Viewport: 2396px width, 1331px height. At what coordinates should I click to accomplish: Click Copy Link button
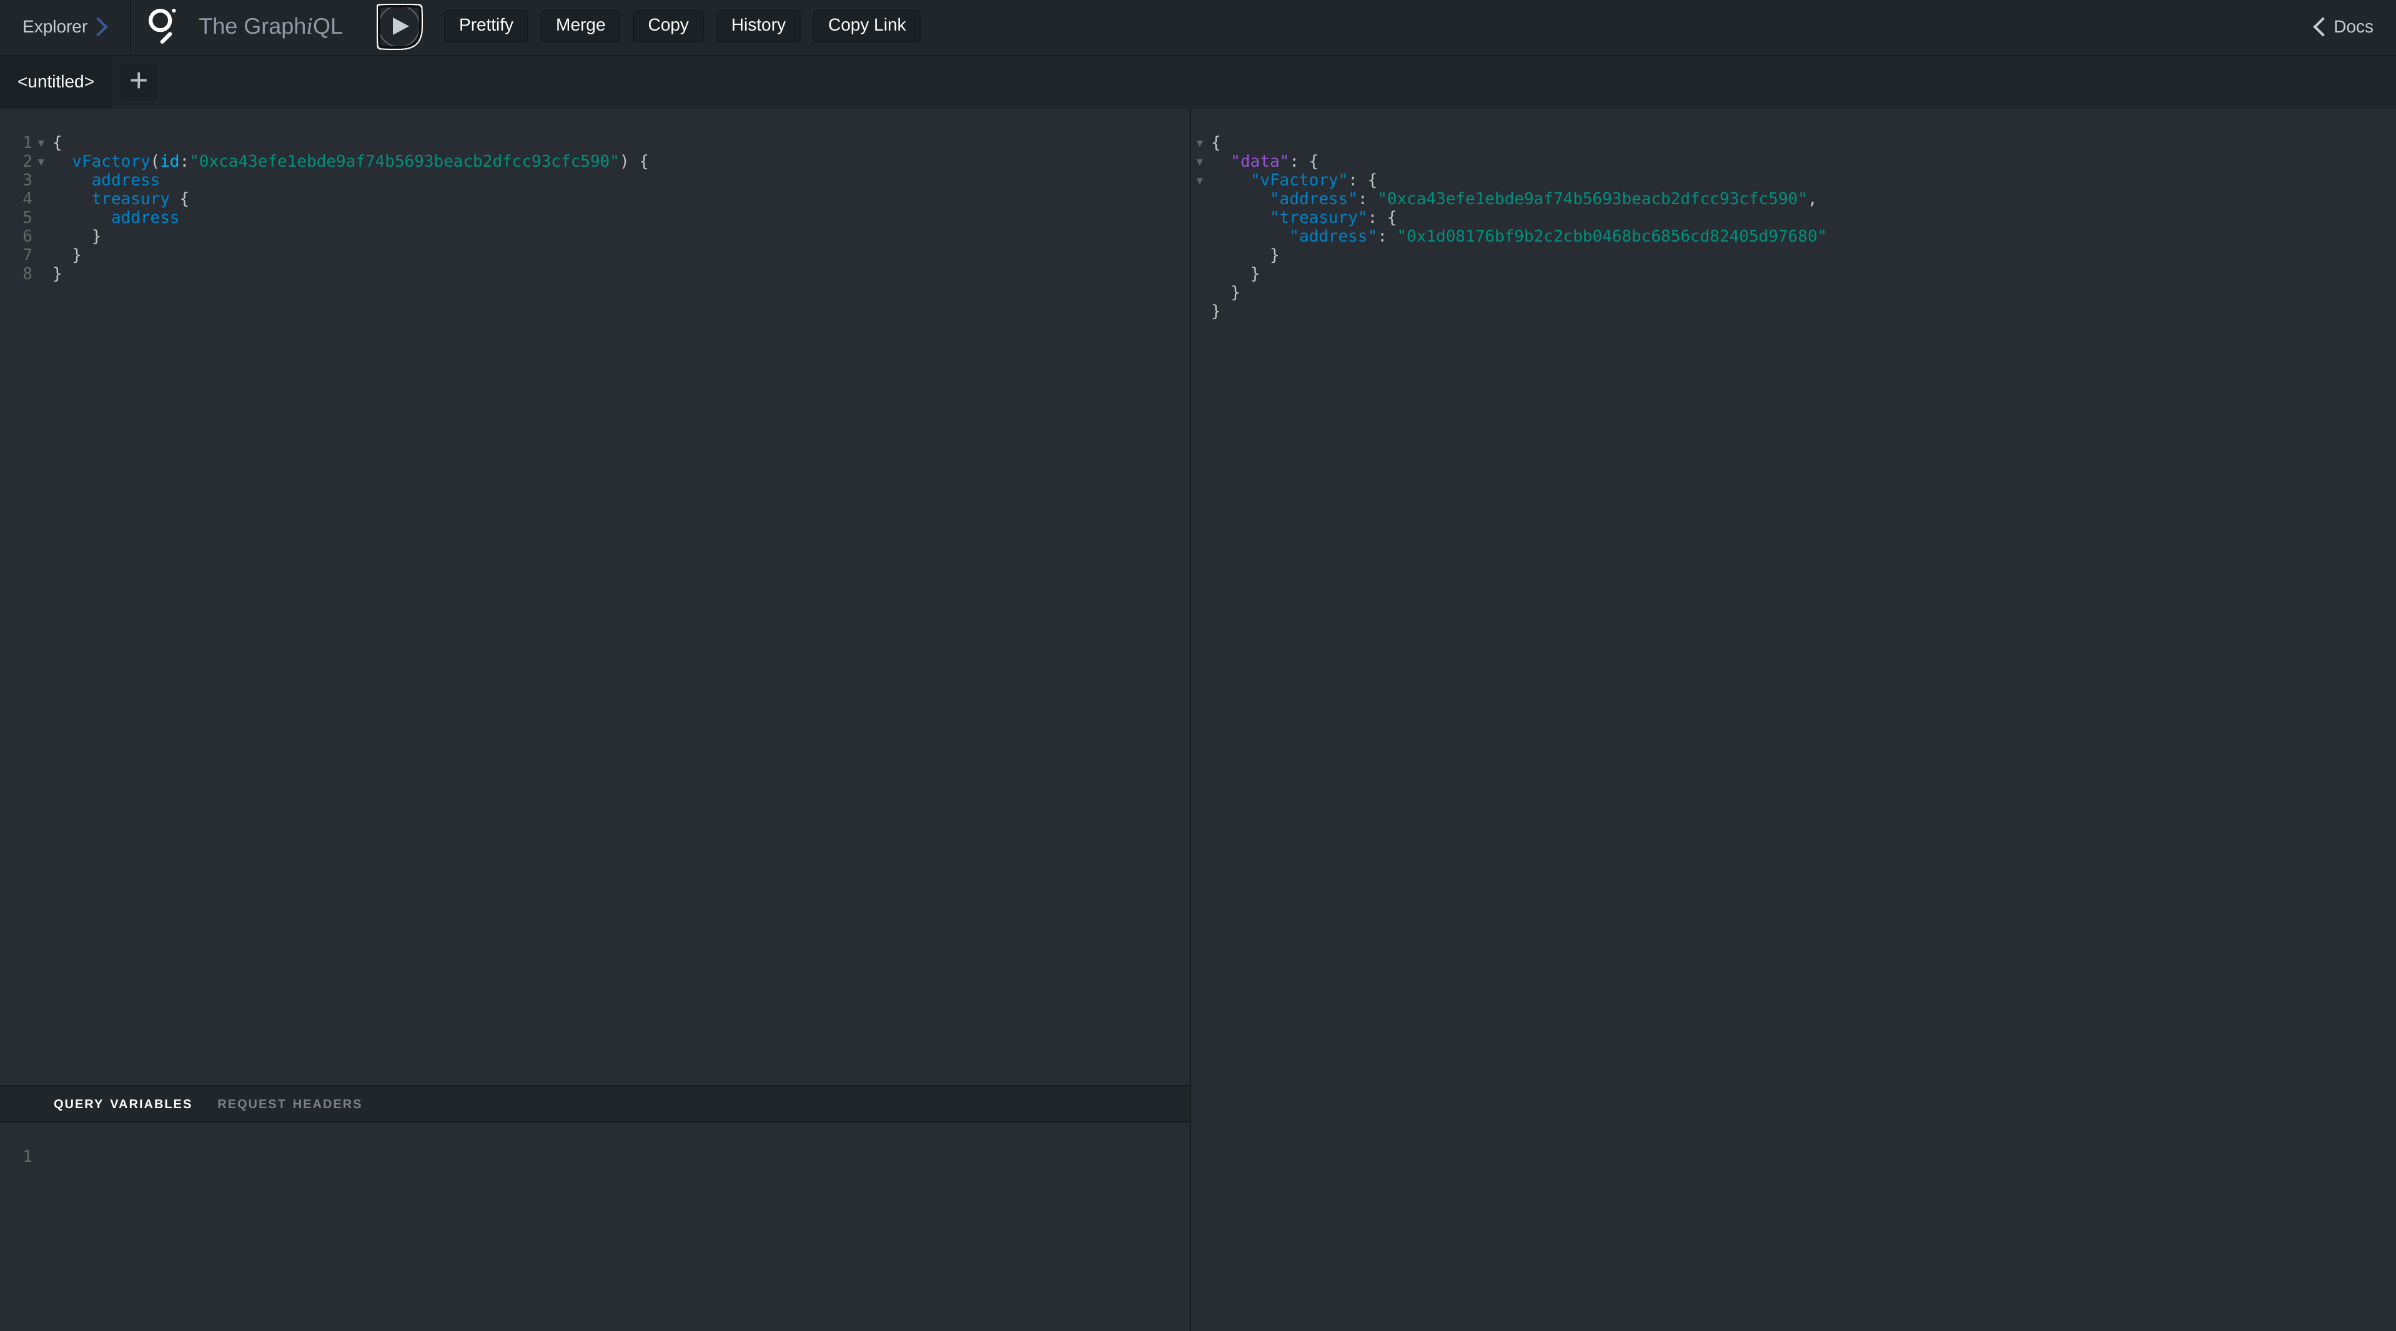pos(866,25)
